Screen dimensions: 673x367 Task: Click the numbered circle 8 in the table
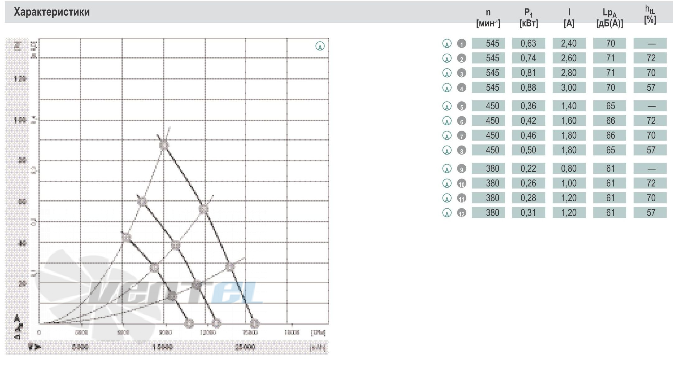(x=462, y=150)
